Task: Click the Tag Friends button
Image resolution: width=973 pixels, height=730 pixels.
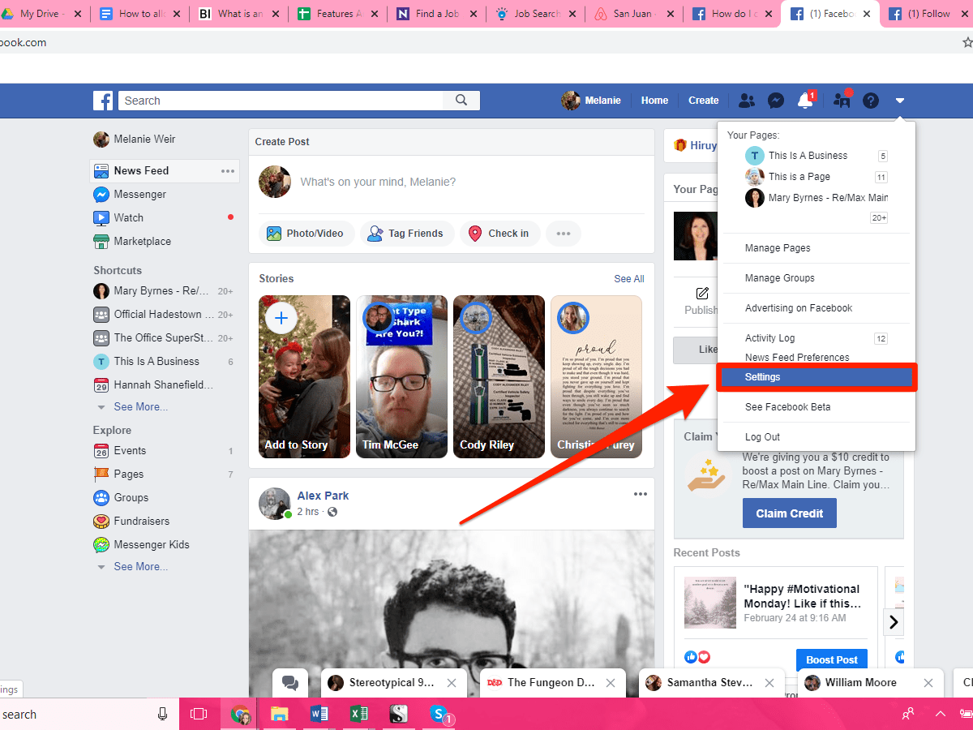Action: click(405, 234)
